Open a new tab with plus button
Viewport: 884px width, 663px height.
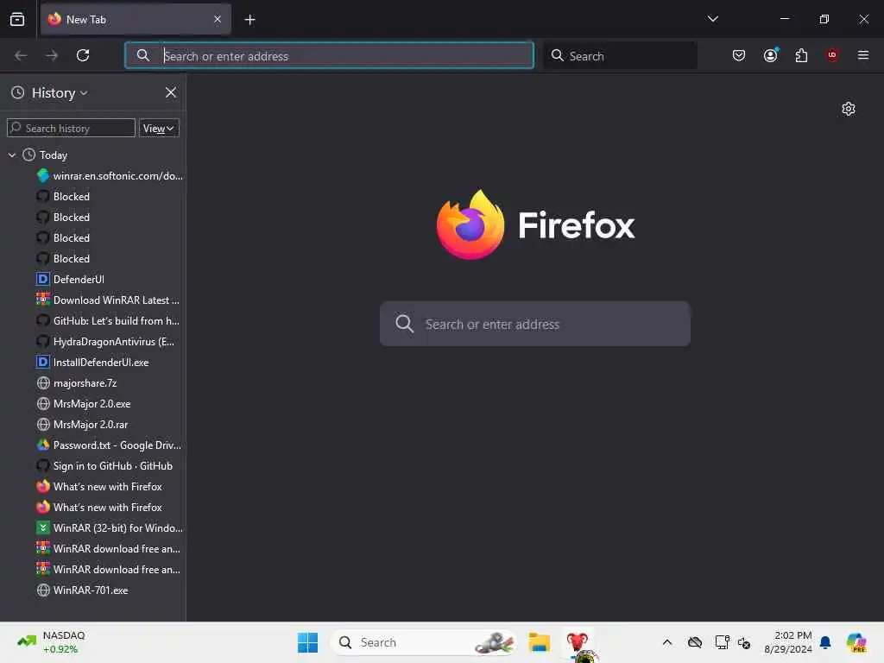(249, 20)
